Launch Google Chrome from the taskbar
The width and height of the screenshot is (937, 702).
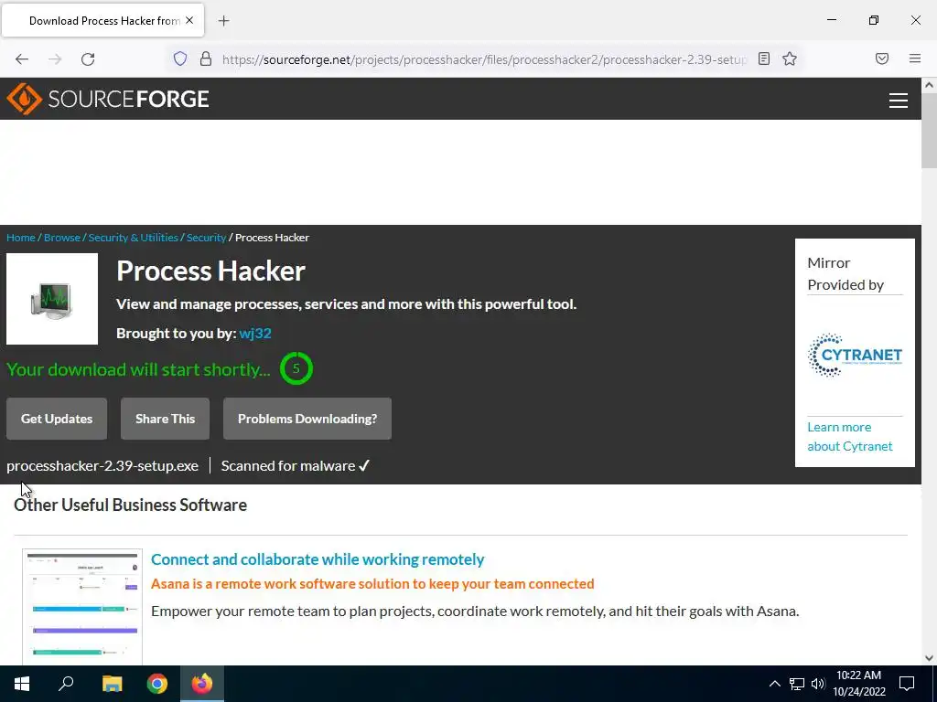click(x=157, y=684)
